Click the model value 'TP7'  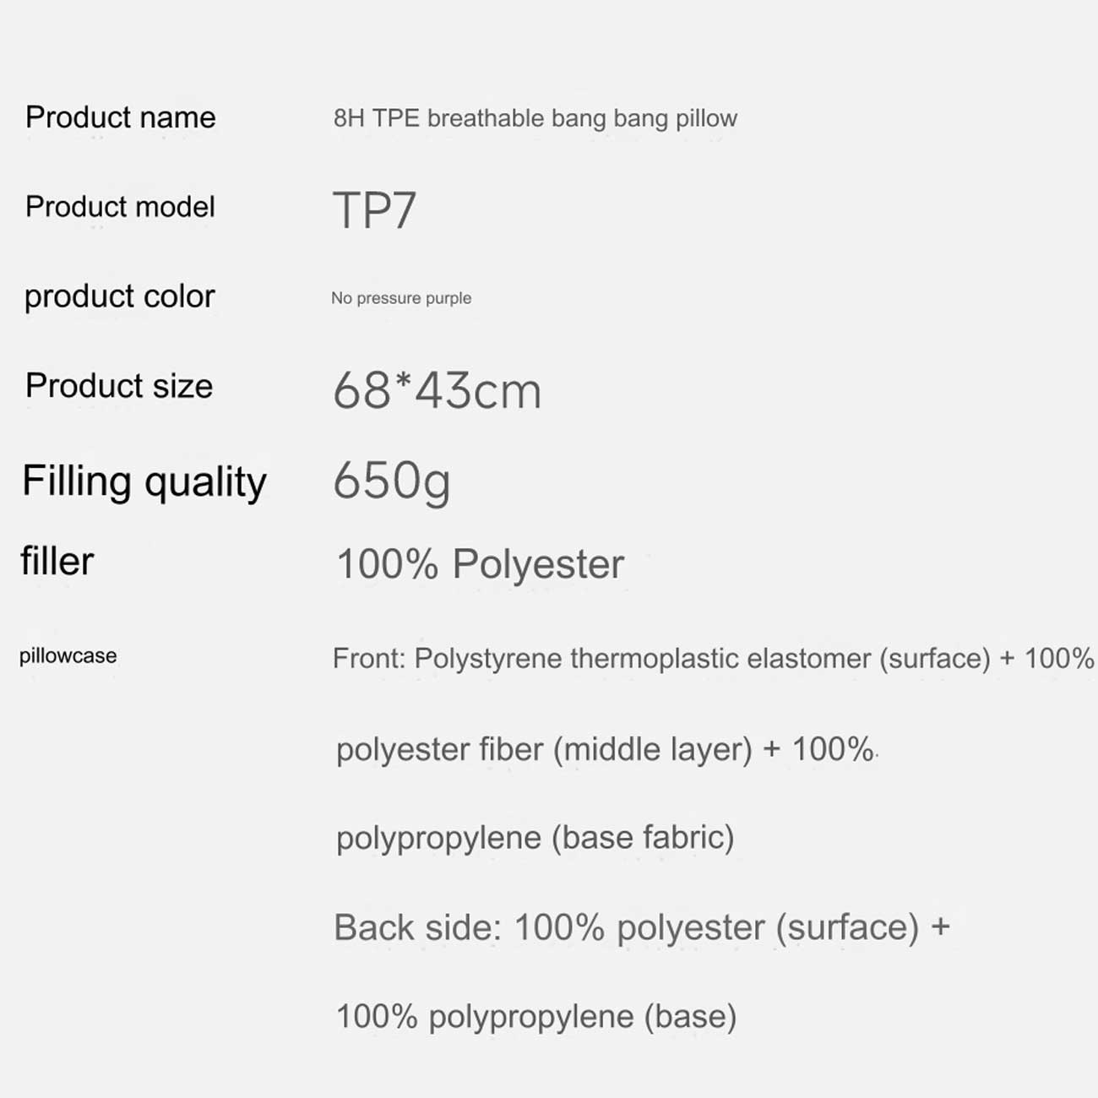[x=374, y=210]
